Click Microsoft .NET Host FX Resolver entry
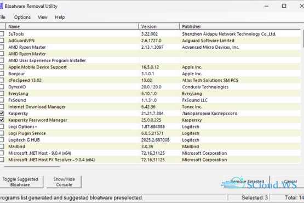Viewport: 304px width, 203px height. pyautogui.click(x=51, y=160)
